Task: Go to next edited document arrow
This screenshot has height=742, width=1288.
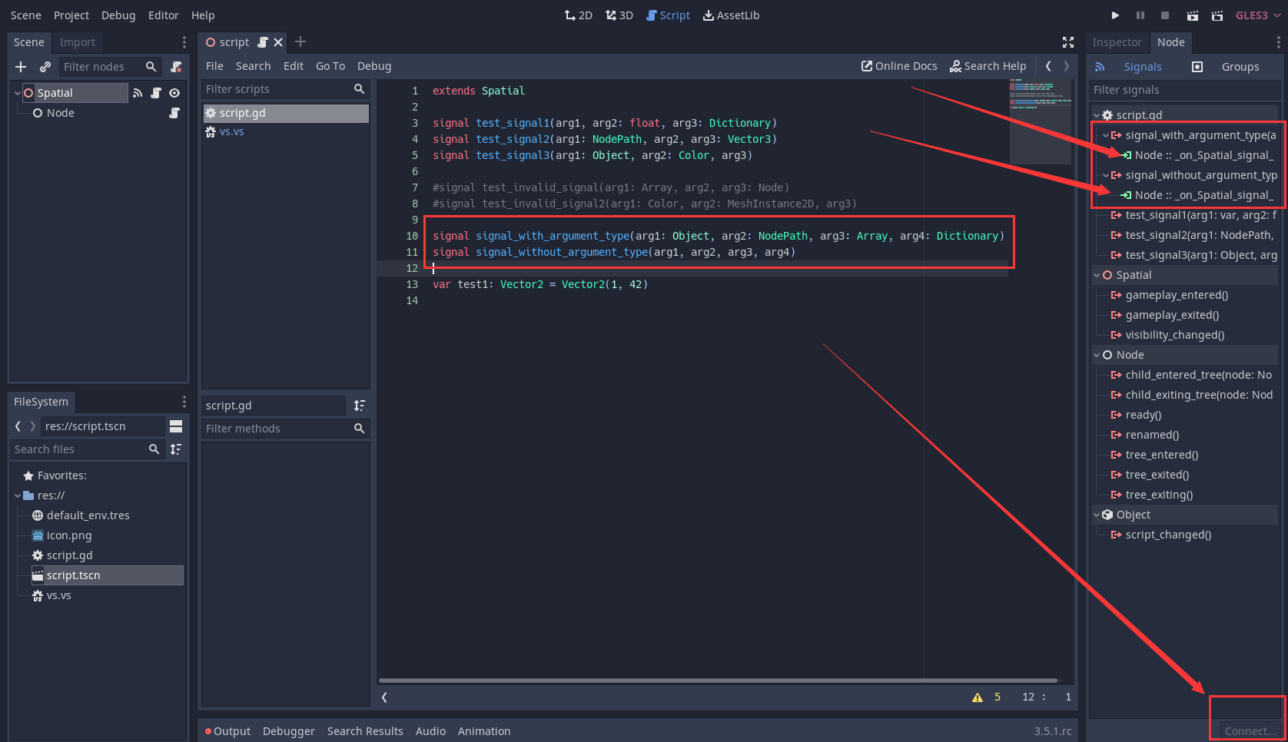Action: [x=1067, y=66]
